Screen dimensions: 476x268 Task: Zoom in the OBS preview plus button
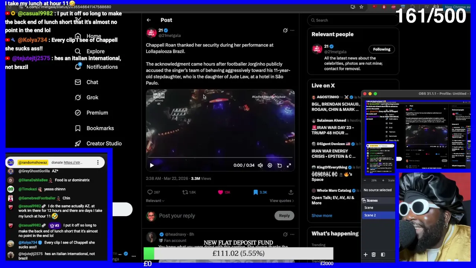pyautogui.click(x=384, y=180)
